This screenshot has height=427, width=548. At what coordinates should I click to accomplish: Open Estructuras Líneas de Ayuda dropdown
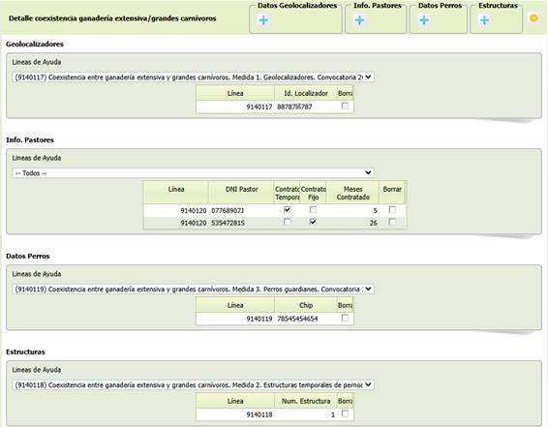coord(194,385)
